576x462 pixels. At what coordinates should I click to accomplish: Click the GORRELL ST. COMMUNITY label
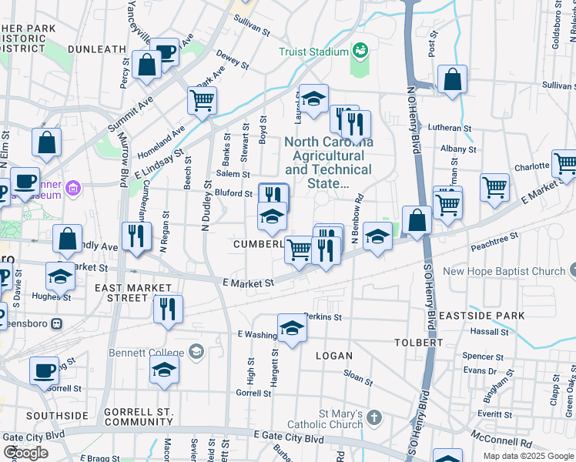point(139,417)
